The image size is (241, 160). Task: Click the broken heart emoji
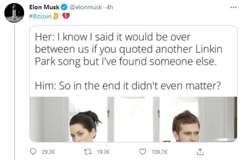(66, 16)
